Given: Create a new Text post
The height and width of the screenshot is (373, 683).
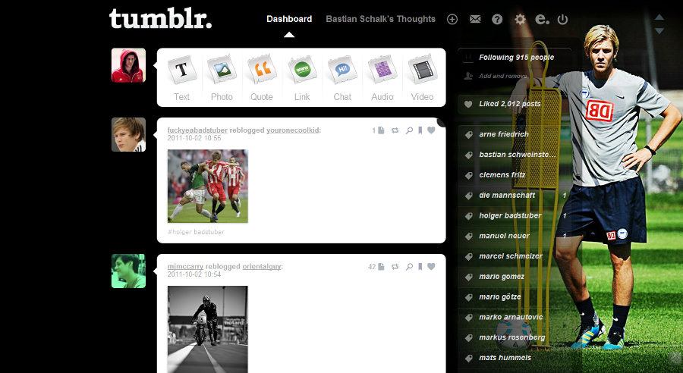Looking at the screenshot, I should [181, 78].
